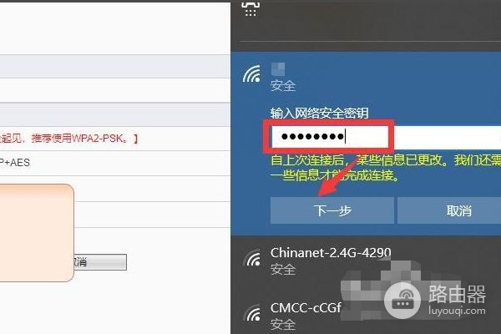Screen dimensions: 501x334
Task: Click the icon at the top of network panel
Action: click(x=250, y=8)
